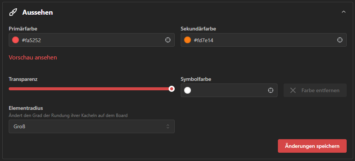The height and width of the screenshot is (161, 355).
Task: Click the up-down arrows in the Elementradius select
Action: pos(168,126)
